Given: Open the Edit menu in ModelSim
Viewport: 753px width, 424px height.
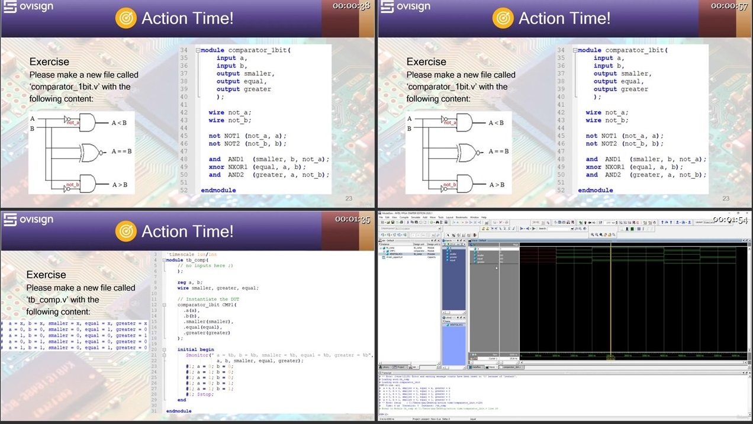Looking at the screenshot, I should coord(387,217).
